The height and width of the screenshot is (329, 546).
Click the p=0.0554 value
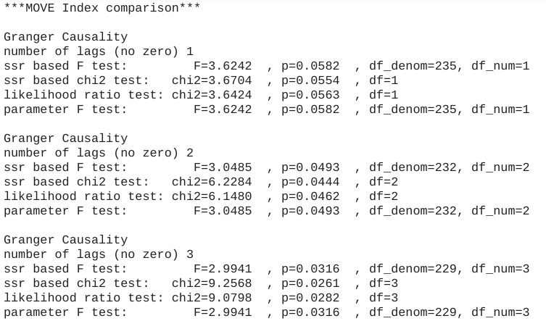[310, 80]
